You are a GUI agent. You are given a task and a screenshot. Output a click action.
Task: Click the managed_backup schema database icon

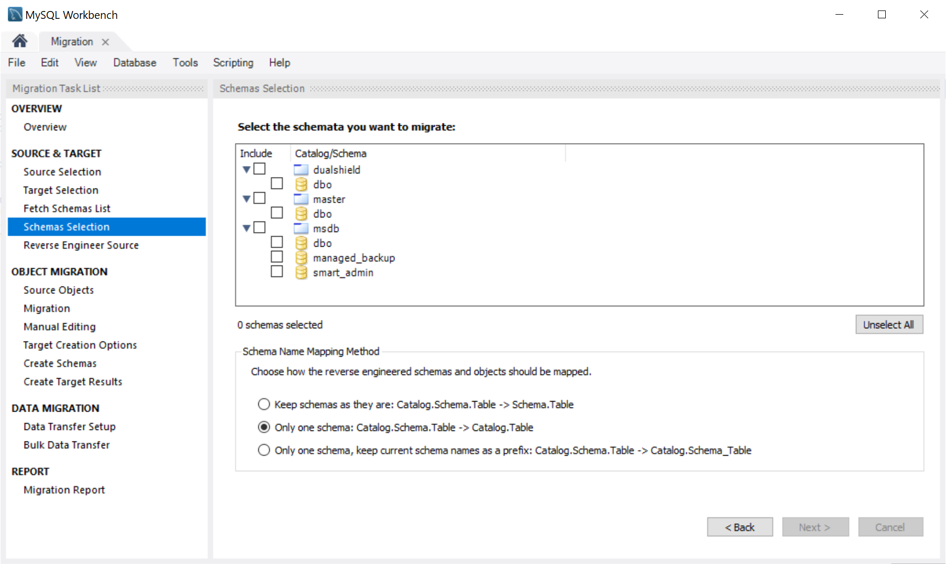click(301, 258)
